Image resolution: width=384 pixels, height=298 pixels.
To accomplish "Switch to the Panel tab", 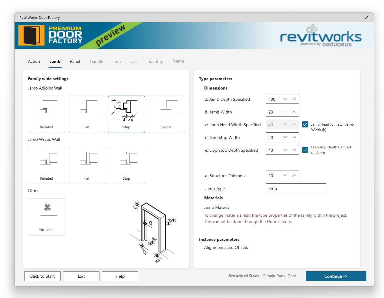I will pos(75,61).
